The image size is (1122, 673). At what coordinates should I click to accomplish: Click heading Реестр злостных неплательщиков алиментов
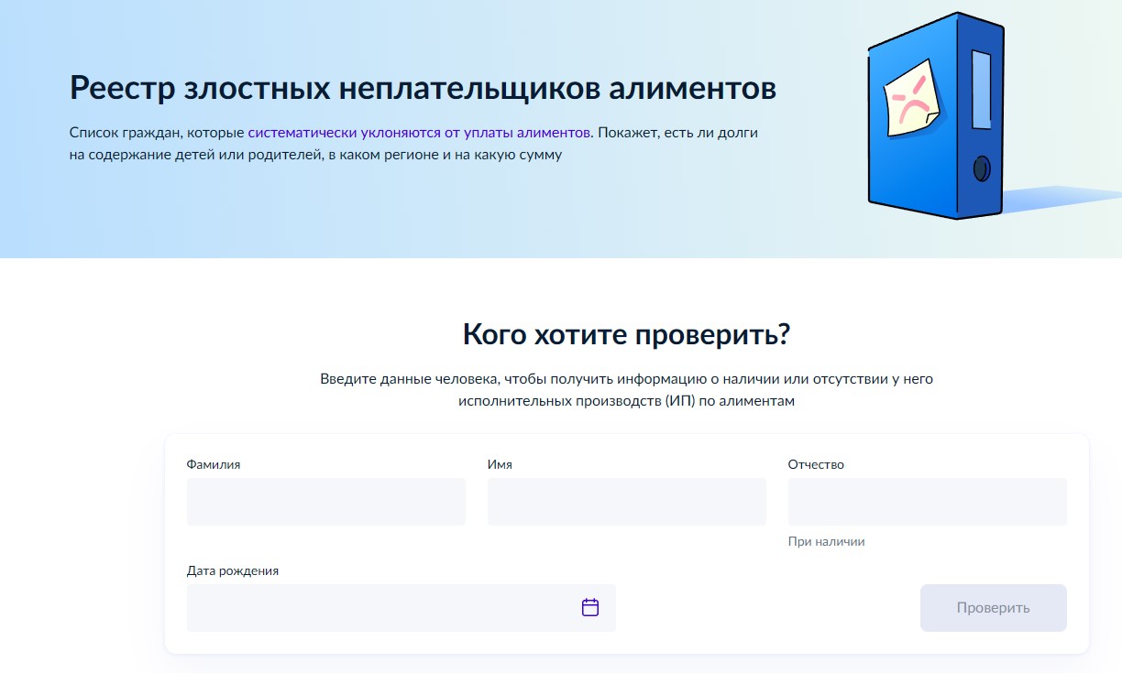[423, 88]
